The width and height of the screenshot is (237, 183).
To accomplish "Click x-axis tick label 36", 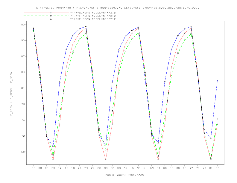I will tap(112, 168).
